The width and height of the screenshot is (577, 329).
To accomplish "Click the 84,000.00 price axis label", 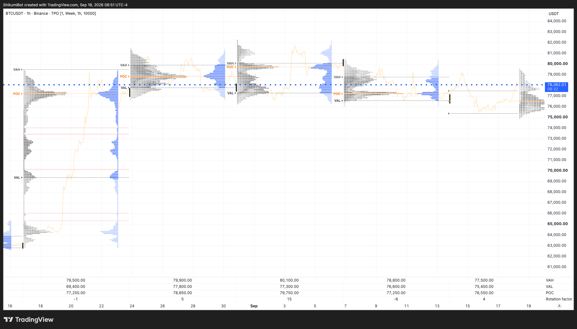I will tap(557, 21).
